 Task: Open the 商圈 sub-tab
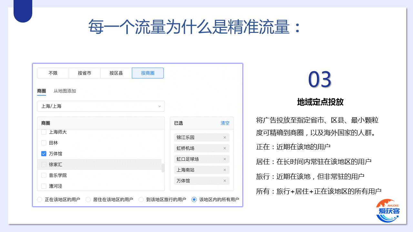[x=42, y=91]
